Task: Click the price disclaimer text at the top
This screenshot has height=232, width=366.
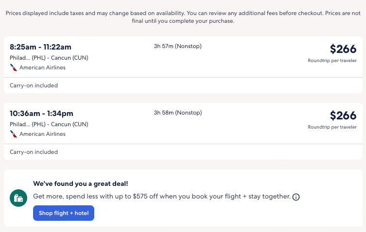Action: (x=183, y=17)
